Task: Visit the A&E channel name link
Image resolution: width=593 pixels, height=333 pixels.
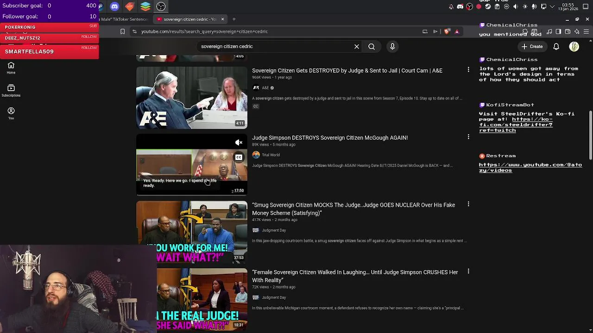Action: [265, 88]
